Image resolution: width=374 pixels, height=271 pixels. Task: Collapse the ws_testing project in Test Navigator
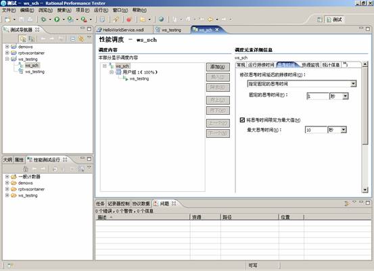(7, 59)
